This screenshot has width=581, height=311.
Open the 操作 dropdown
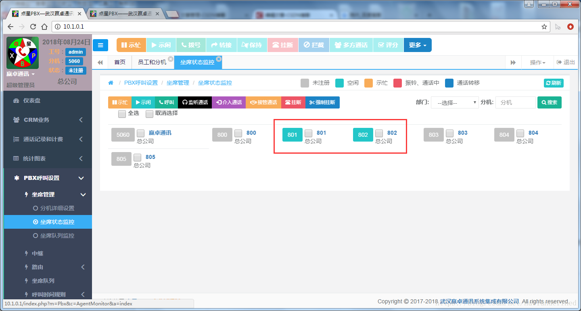(537, 63)
